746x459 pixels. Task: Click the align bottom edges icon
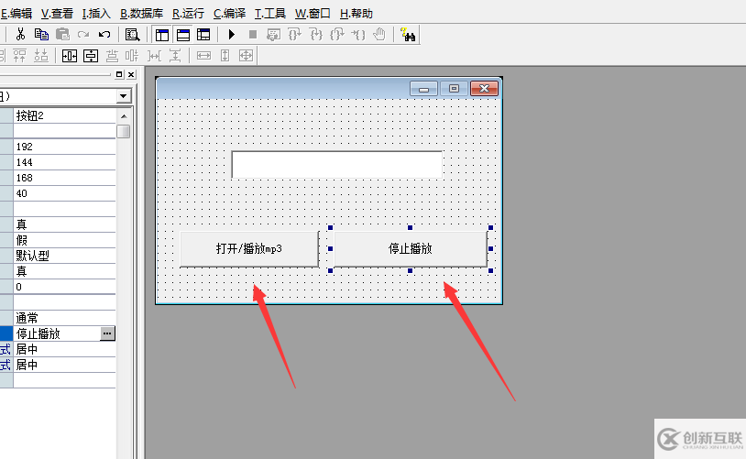[x=41, y=56]
